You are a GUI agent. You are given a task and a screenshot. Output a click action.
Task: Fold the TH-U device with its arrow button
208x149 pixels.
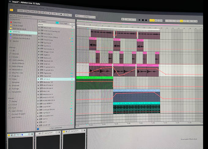point(12,135)
